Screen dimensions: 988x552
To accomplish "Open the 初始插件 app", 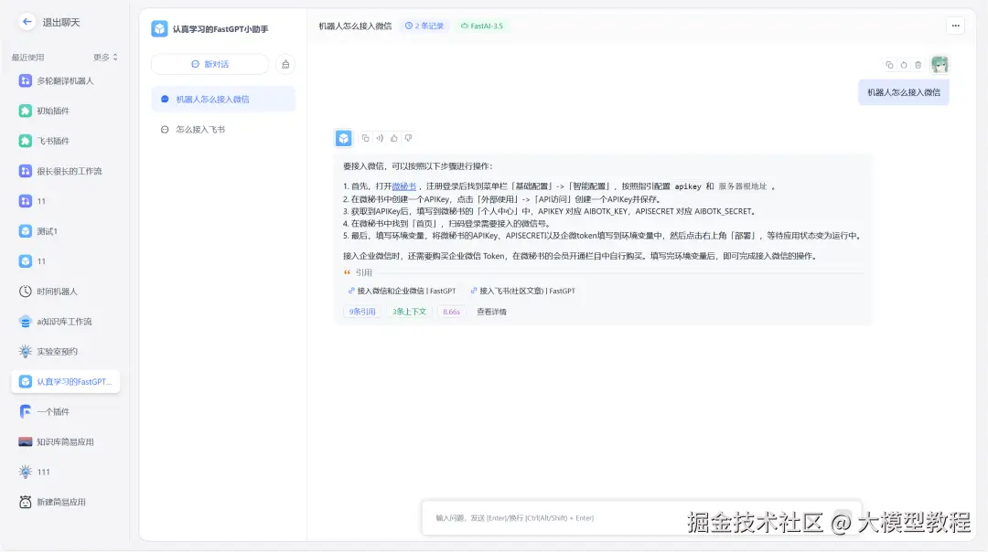I will [x=66, y=111].
